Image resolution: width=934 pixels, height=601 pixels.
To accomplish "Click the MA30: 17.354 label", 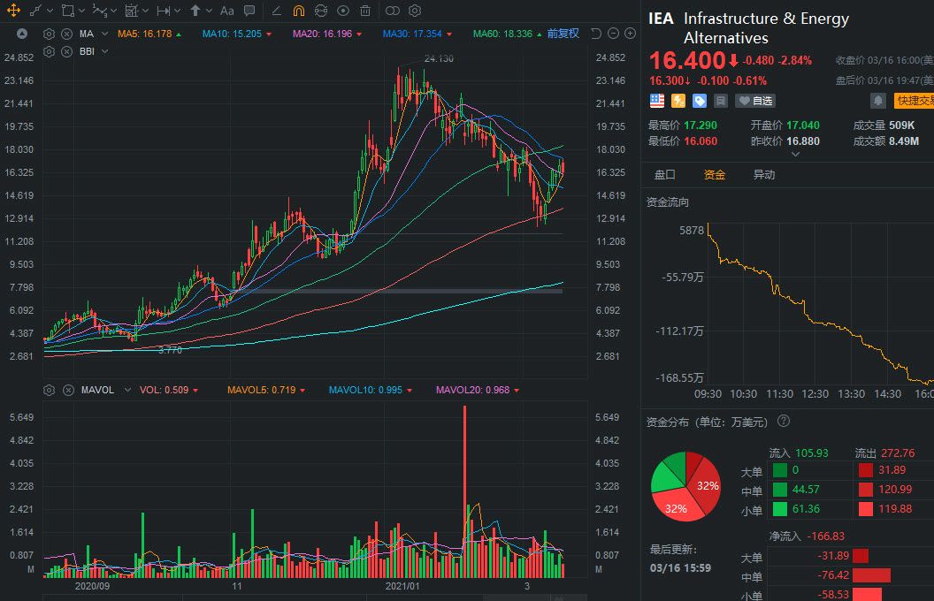I will coord(412,34).
